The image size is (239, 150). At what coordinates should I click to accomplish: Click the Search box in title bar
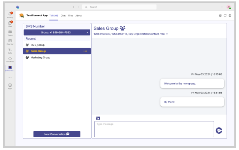coord(119,7)
